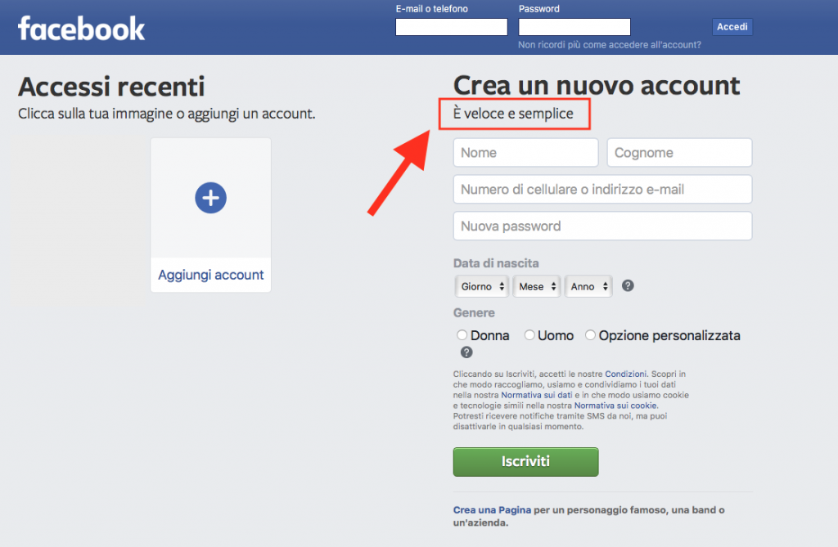Click the birthdate help question mark icon
Screen dimensions: 838x547
pos(628,286)
